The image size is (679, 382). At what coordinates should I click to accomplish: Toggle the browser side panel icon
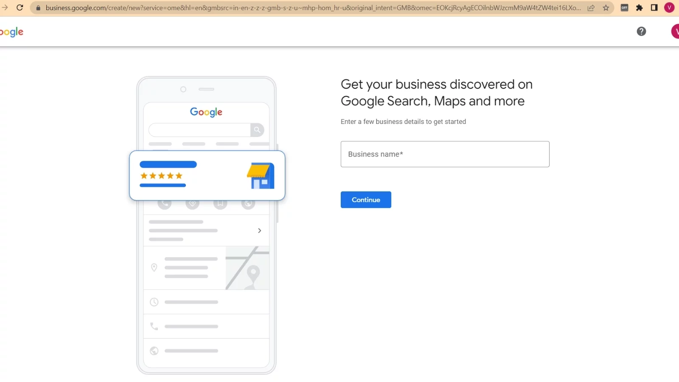coord(654,8)
